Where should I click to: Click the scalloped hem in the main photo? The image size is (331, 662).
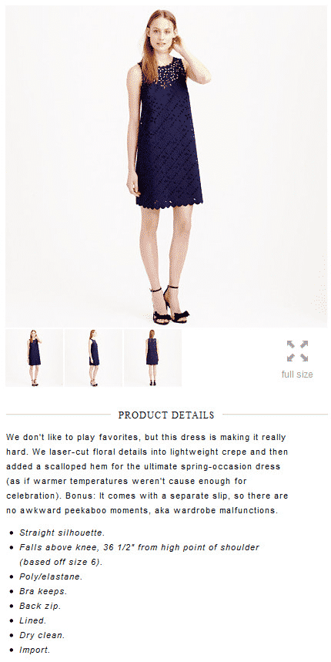click(169, 204)
